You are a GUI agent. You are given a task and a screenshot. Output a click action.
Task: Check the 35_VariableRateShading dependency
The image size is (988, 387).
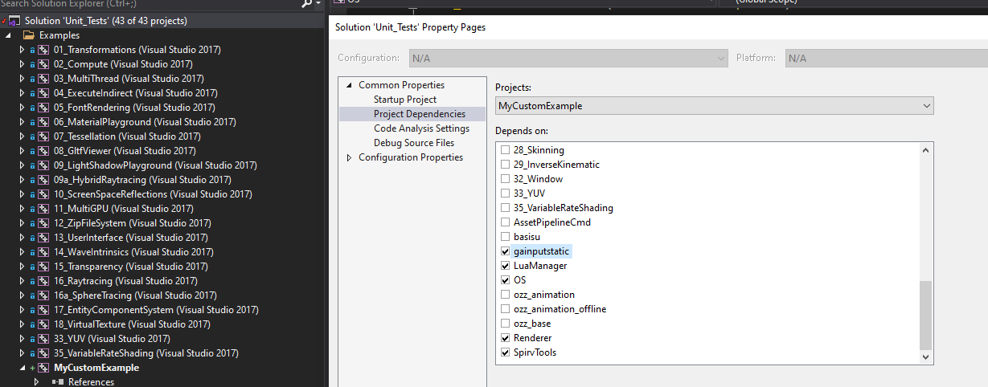click(x=506, y=208)
